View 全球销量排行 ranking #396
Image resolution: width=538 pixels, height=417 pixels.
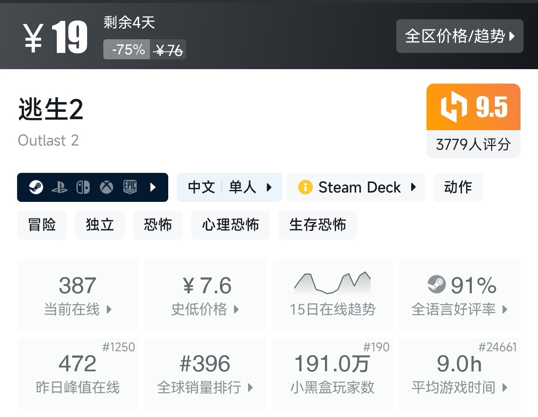pyautogui.click(x=205, y=373)
